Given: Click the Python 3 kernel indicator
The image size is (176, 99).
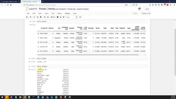Looking at the screenshot, I should tap(146, 13).
